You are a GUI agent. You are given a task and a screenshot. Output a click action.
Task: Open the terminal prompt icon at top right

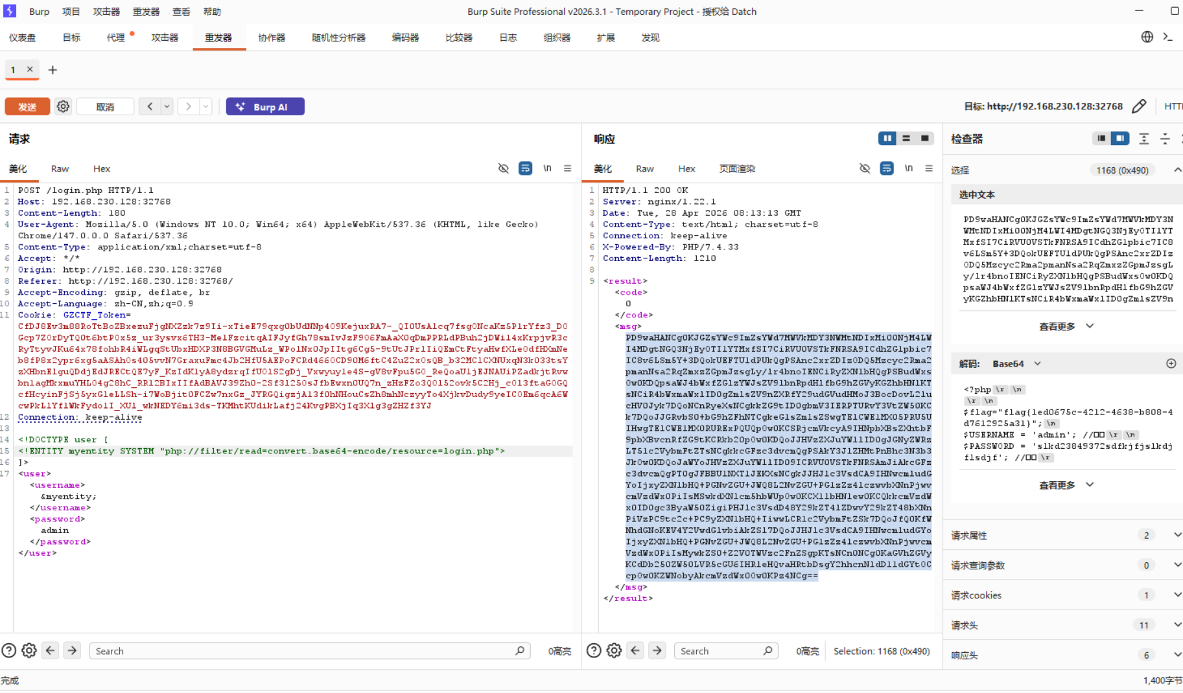point(1168,37)
